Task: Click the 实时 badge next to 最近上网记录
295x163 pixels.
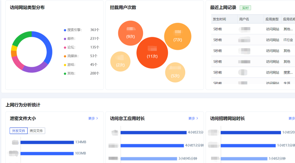Action: (x=245, y=8)
